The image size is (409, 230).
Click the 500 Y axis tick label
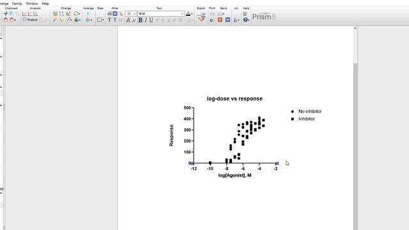(x=187, y=108)
